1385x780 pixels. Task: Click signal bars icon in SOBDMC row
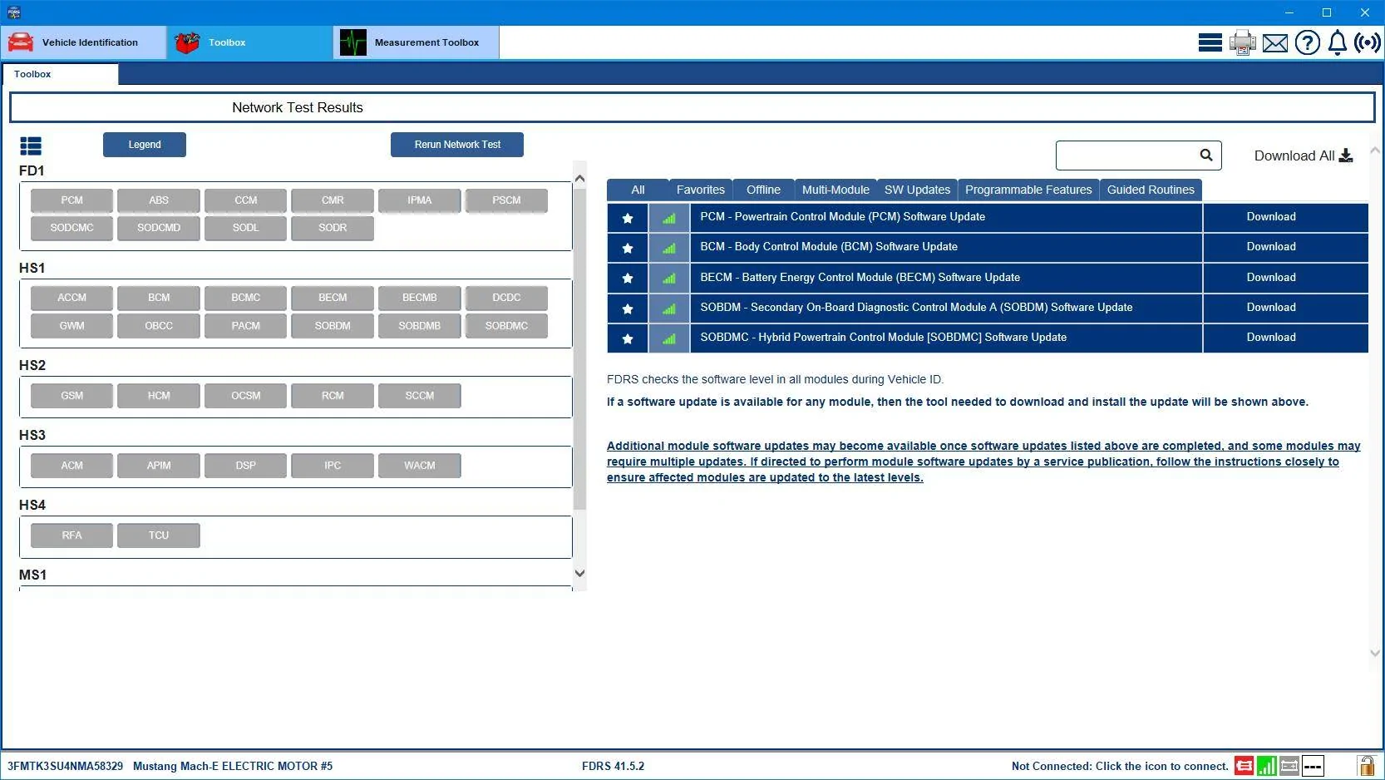click(x=669, y=338)
